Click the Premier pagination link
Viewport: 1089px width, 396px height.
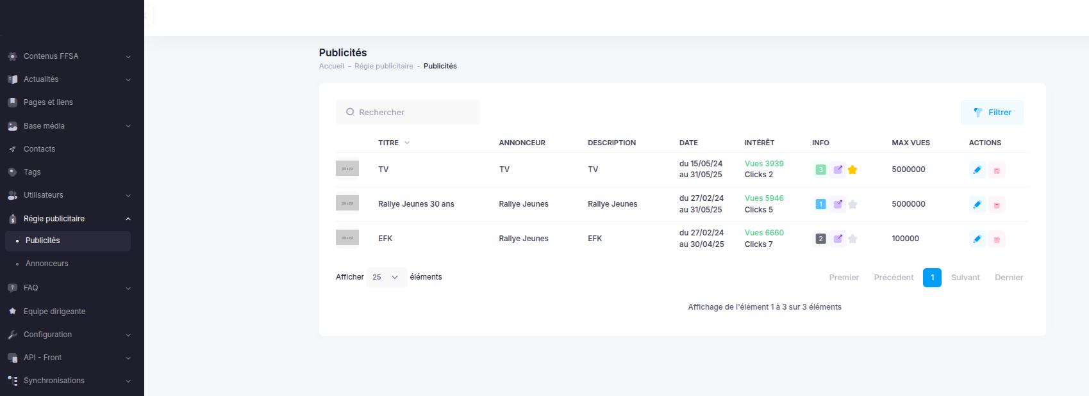click(844, 278)
